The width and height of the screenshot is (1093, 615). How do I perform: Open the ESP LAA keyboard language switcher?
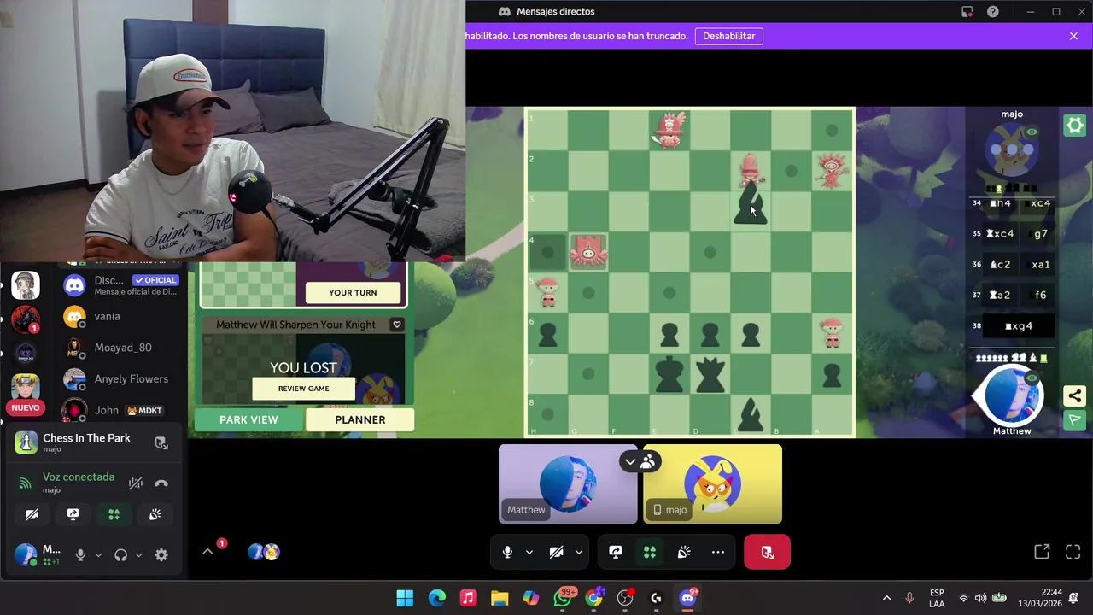click(x=937, y=598)
